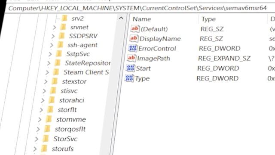This screenshot has height=155, width=275.
Task: Click the stornvme folder icon
Action: click(49, 119)
